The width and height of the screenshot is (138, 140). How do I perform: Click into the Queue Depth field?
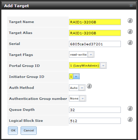click(95, 110)
